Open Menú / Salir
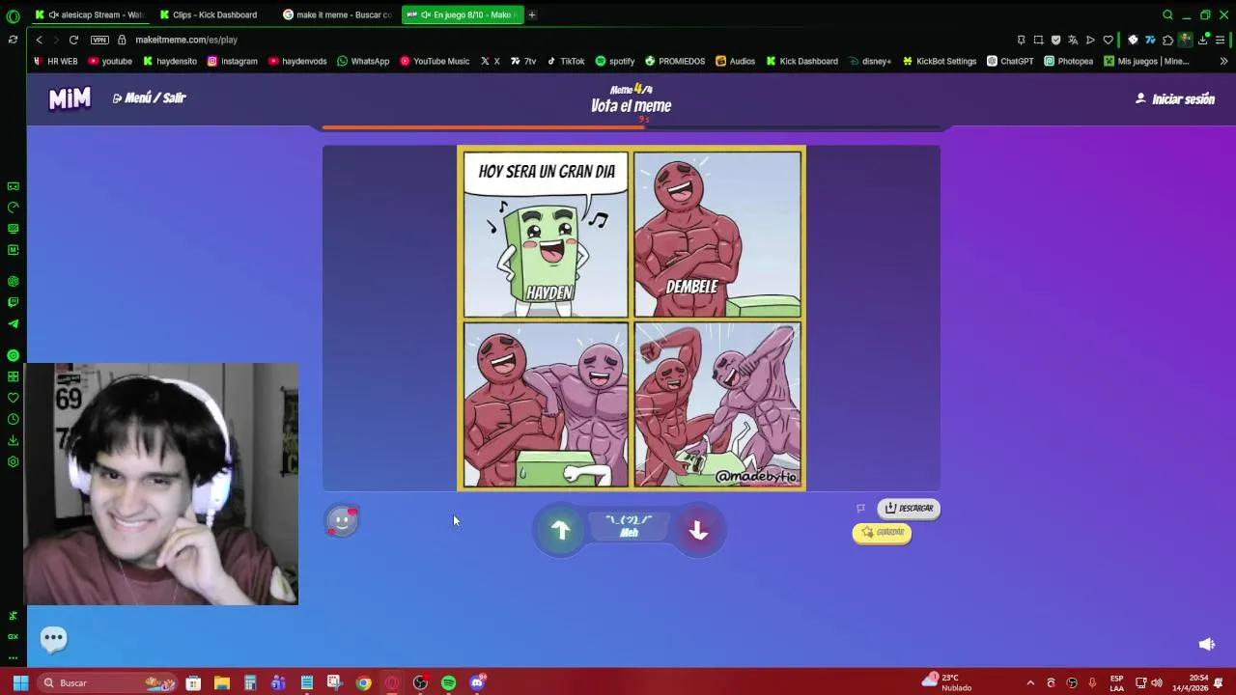 (149, 97)
